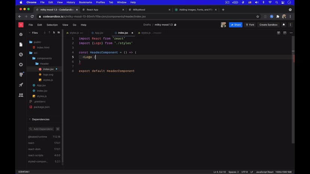Screen dimensions: 310x174
Task: Open logo.svg in the file tree
Action: (x=48, y=75)
